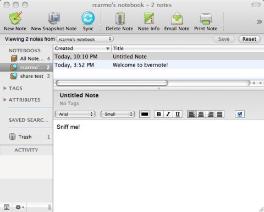Delete the note with the trash can icon
Screen dimensions: 264x212
(x=120, y=18)
